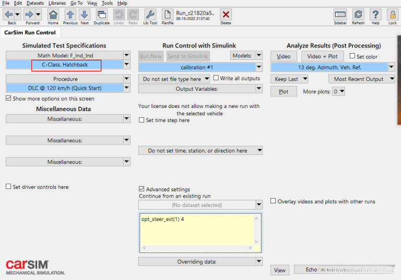Image resolution: width=401 pixels, height=280 pixels.
Task: Open the Go To menu
Action: pos(76,3)
